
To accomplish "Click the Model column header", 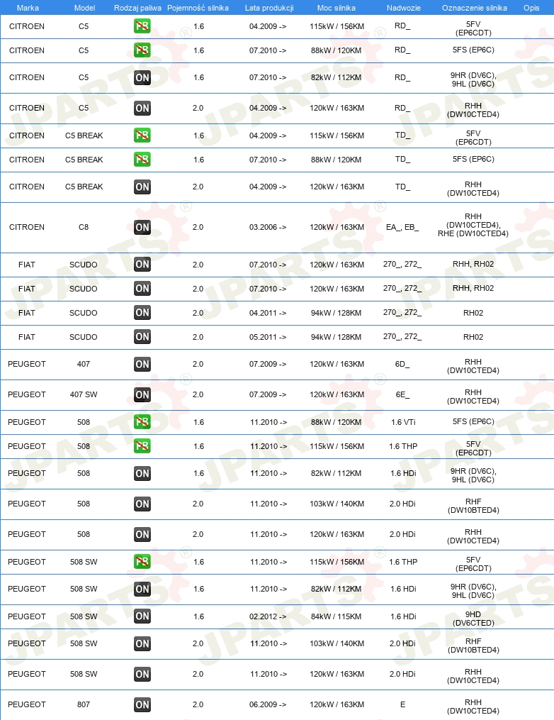I will click(85, 8).
